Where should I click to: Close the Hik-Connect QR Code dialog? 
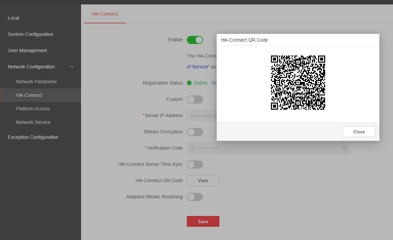(x=359, y=132)
